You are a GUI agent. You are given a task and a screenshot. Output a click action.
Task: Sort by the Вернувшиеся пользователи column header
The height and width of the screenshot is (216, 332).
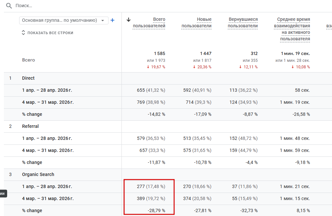243,23
